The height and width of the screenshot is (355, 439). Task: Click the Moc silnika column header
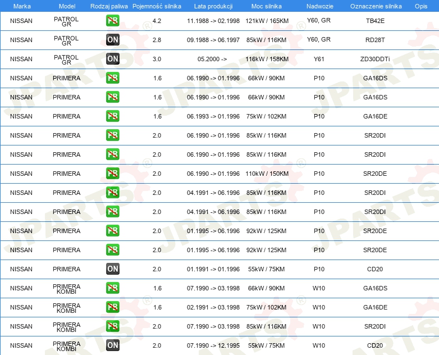pyautogui.click(x=266, y=6)
